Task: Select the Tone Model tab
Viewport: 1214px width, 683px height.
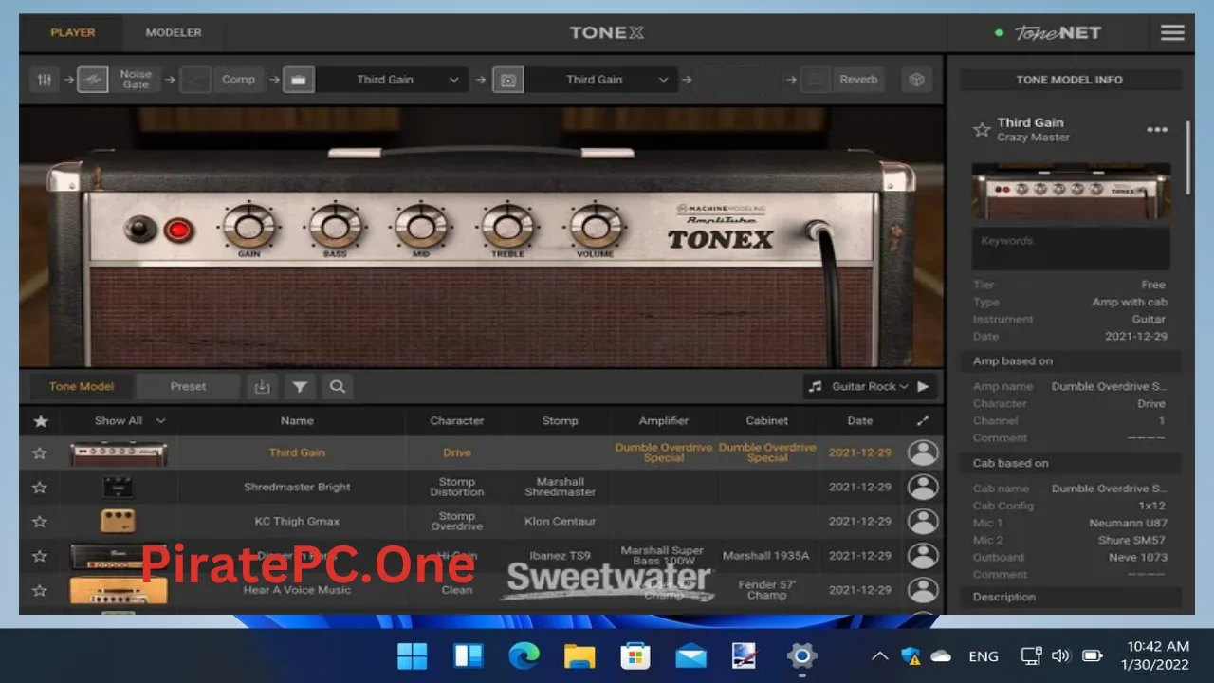Action: coord(82,387)
